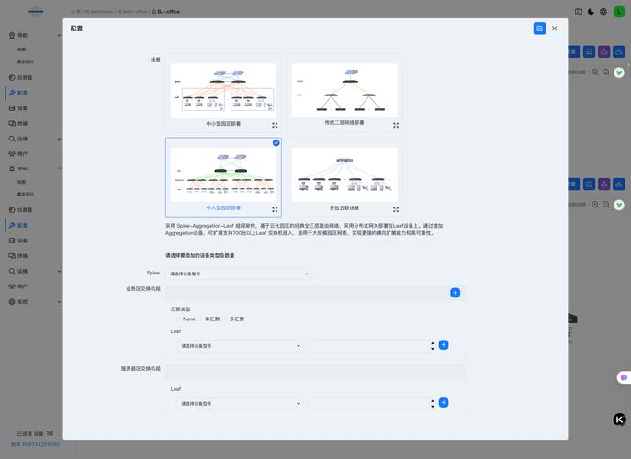Select the 开放云联场景 scenario card
Viewport: 631px width, 459px height.
point(344,174)
